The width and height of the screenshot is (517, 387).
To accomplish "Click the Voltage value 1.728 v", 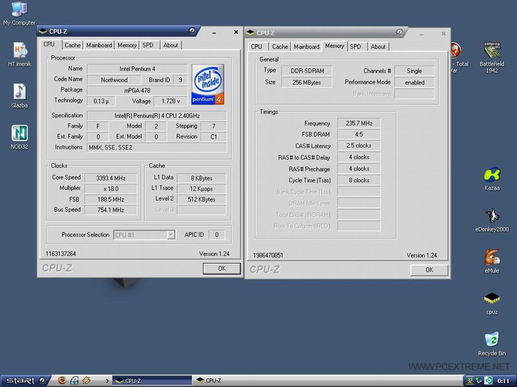I will pyautogui.click(x=171, y=101).
